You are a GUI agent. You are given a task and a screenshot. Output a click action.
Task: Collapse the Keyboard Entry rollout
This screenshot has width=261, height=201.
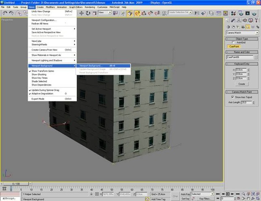coord(243,64)
